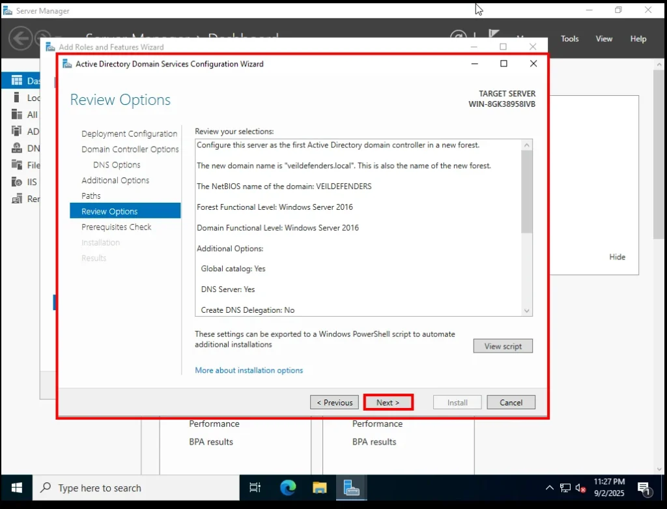
Task: Click Add Roles and Features Wizard title icon
Action: [x=50, y=47]
